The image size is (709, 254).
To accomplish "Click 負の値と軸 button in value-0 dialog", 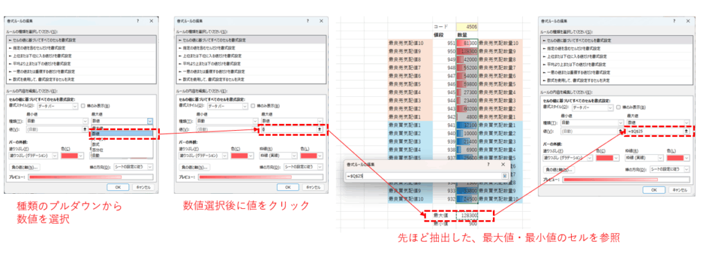I will click(195, 167).
